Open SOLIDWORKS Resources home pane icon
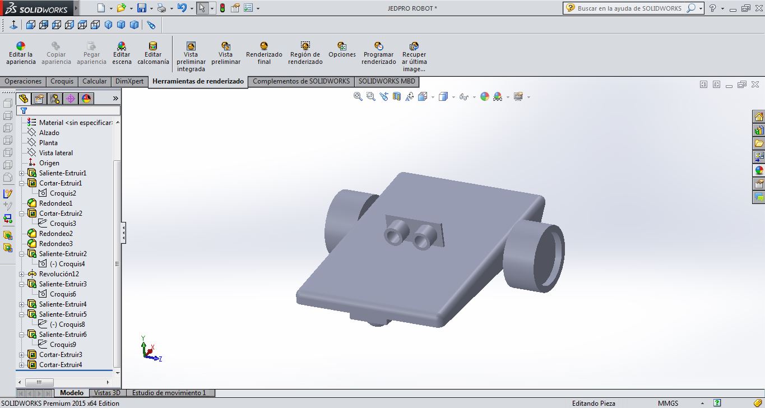The image size is (765, 408). tap(759, 117)
